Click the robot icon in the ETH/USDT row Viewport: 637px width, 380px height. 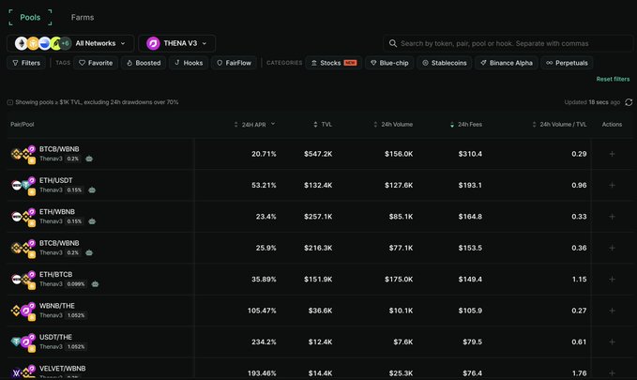point(92,190)
